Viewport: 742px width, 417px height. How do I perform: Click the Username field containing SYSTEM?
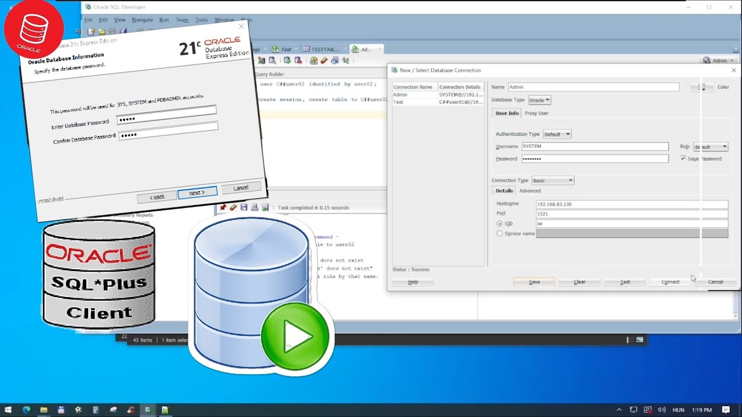point(595,147)
